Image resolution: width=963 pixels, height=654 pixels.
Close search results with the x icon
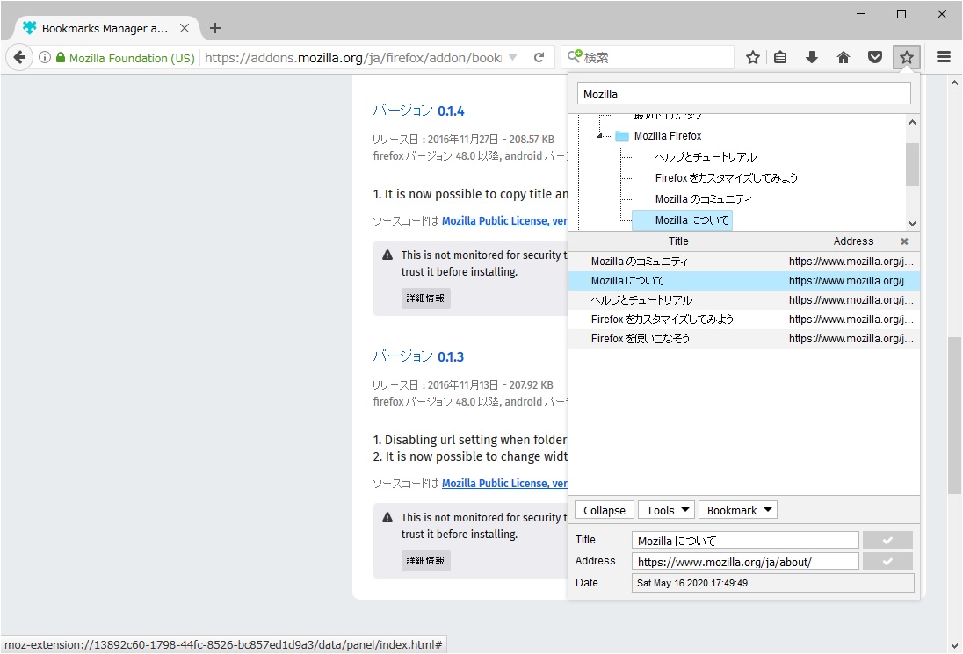tap(904, 241)
